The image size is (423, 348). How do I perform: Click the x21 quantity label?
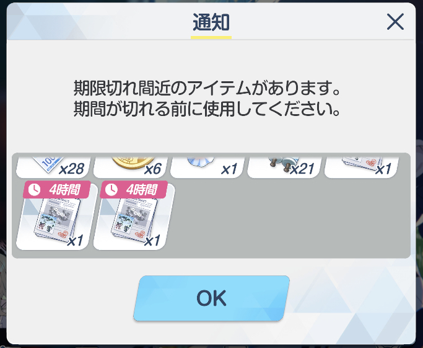(302, 169)
